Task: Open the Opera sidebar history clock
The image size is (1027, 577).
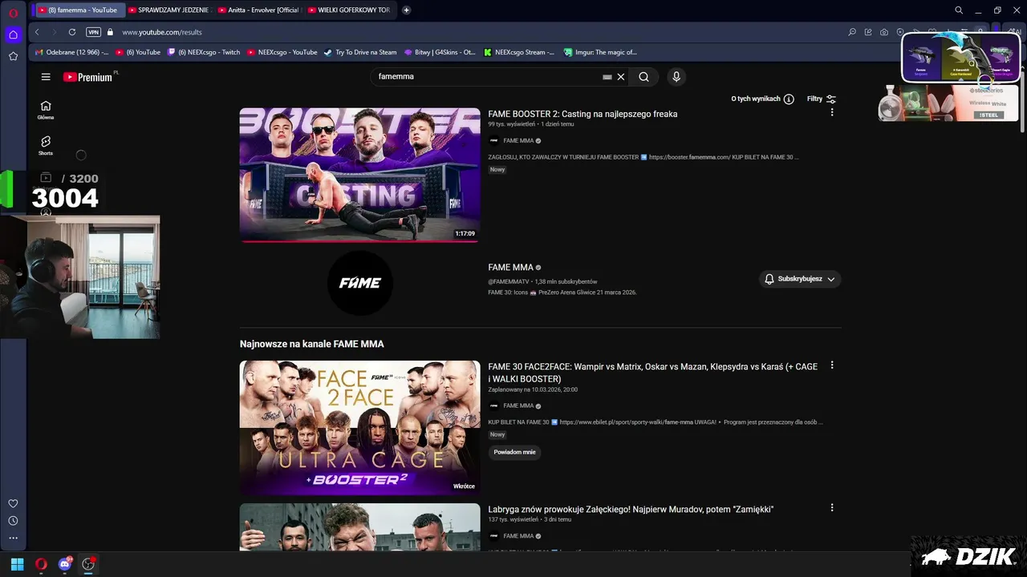Action: tap(13, 521)
